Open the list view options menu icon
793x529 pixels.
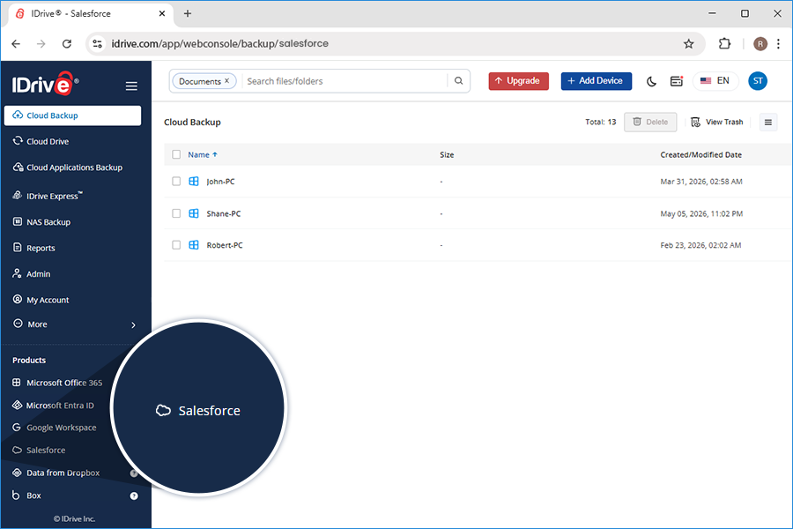tap(768, 122)
